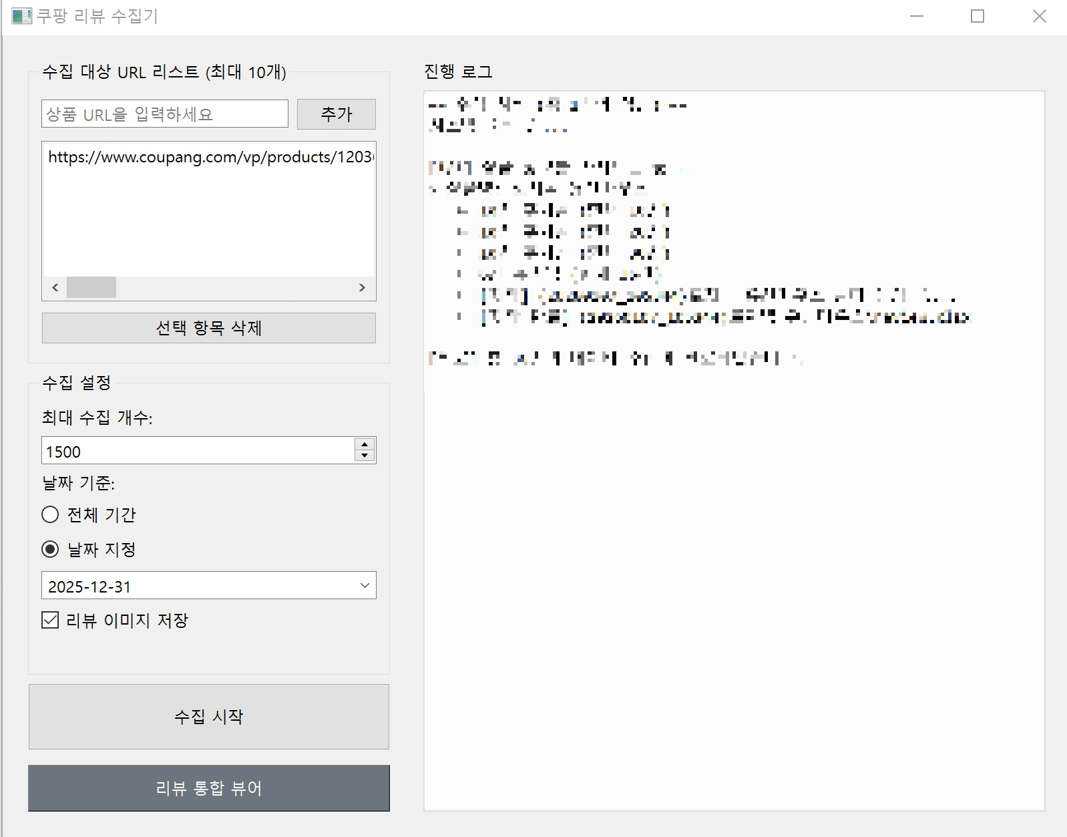Maximize the 쿠팡 리뷰 수집기 window
Screen dimensions: 1067x837
tap(977, 16)
